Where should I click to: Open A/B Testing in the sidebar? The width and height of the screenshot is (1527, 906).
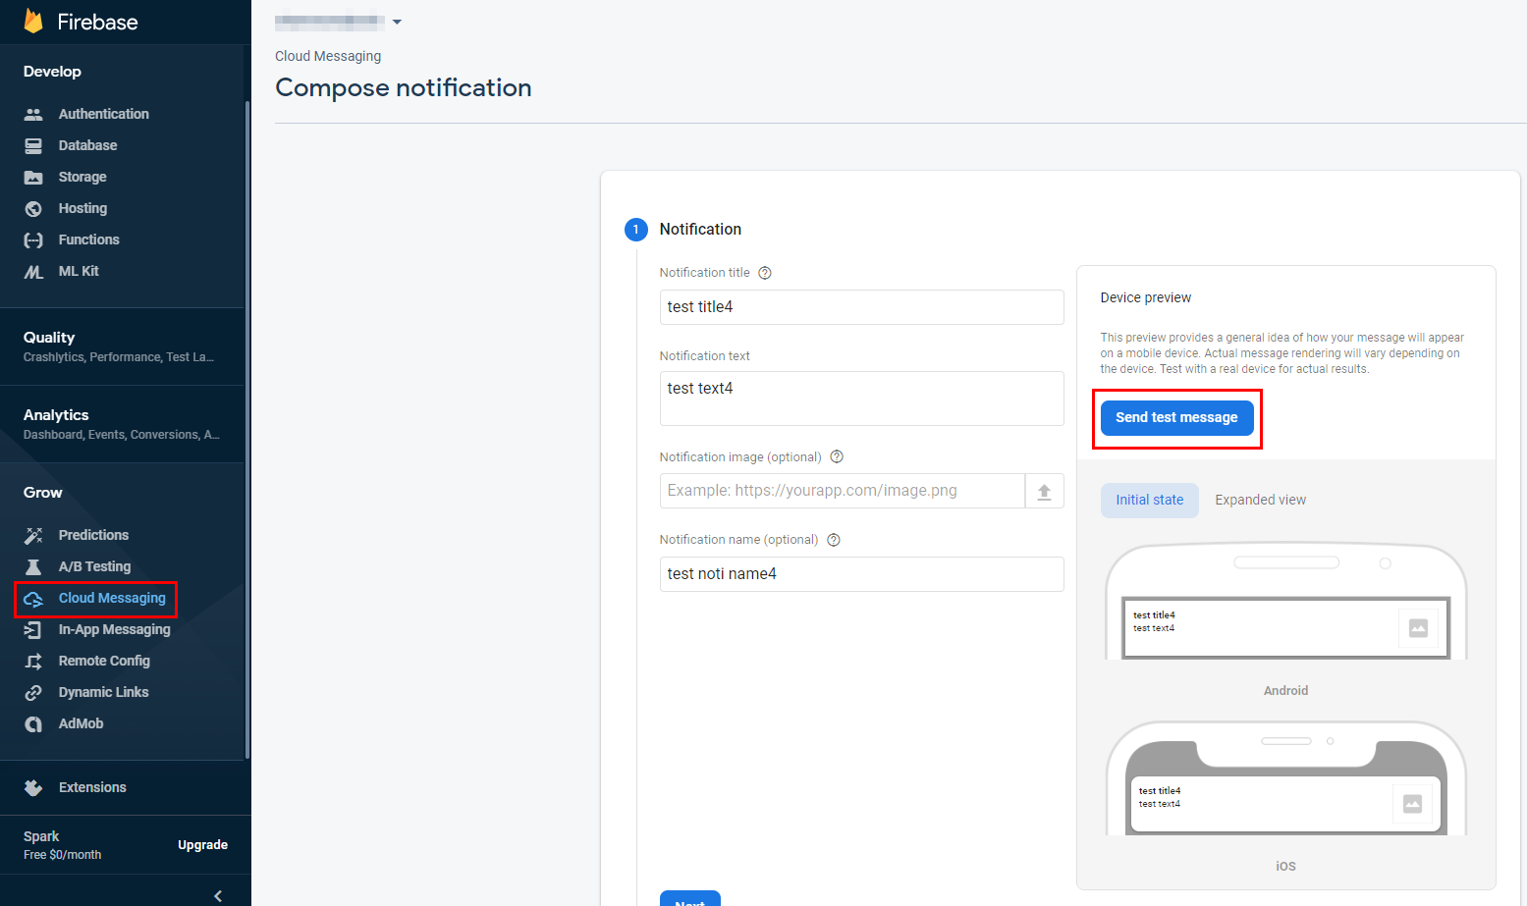coord(94,566)
